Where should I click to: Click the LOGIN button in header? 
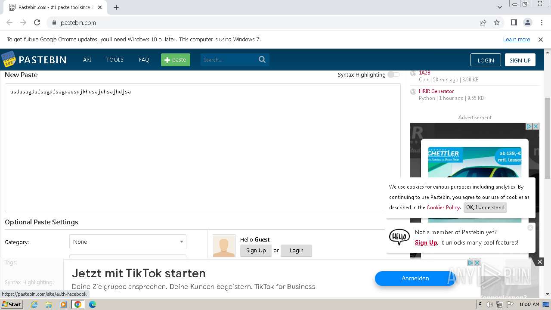pyautogui.click(x=486, y=60)
